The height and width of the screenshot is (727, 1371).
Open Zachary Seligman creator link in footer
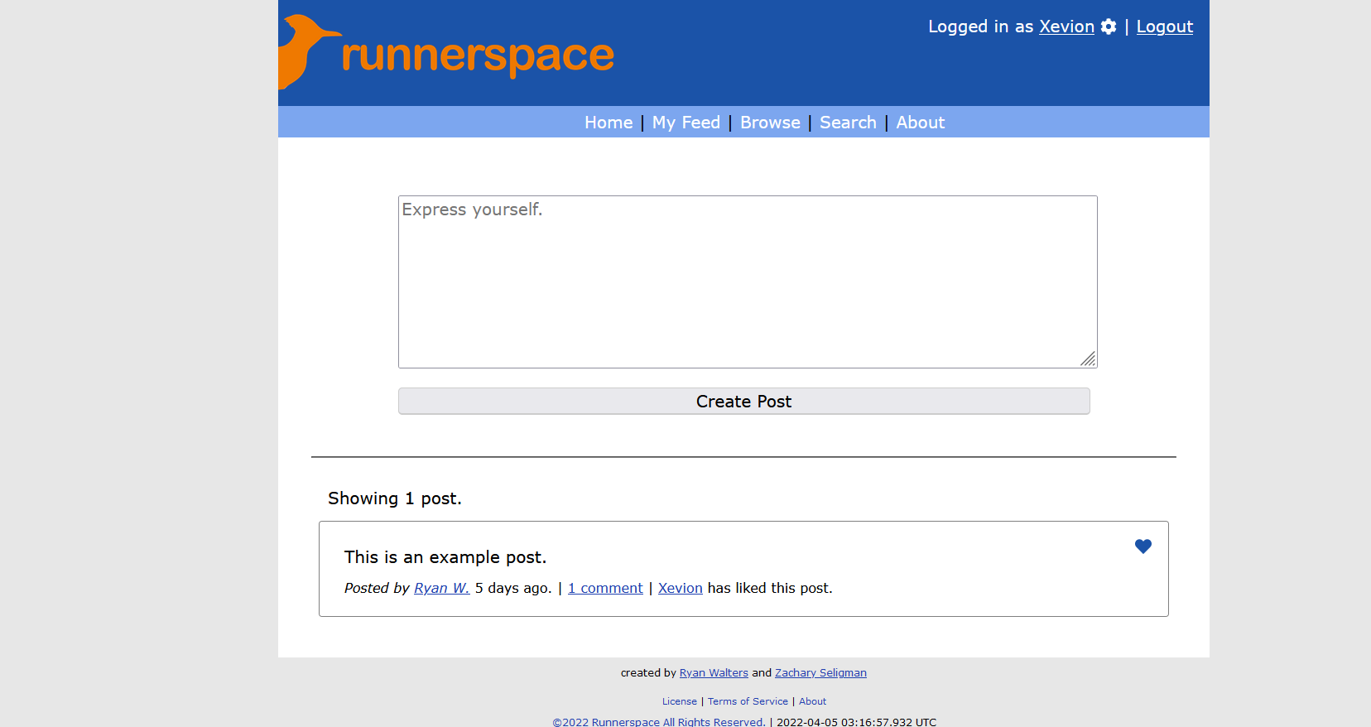(x=820, y=673)
